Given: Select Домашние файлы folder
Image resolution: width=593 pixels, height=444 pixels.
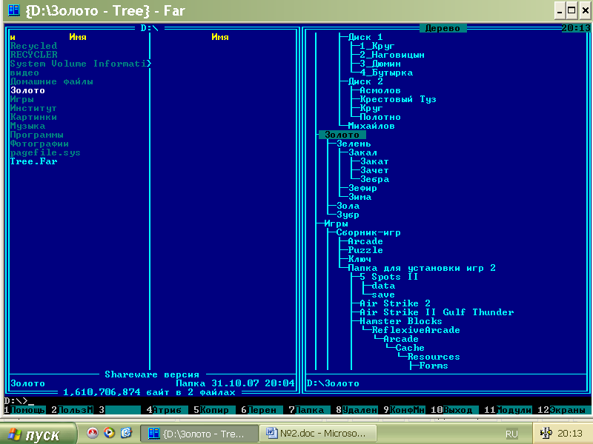Looking at the screenshot, I should coord(51,81).
